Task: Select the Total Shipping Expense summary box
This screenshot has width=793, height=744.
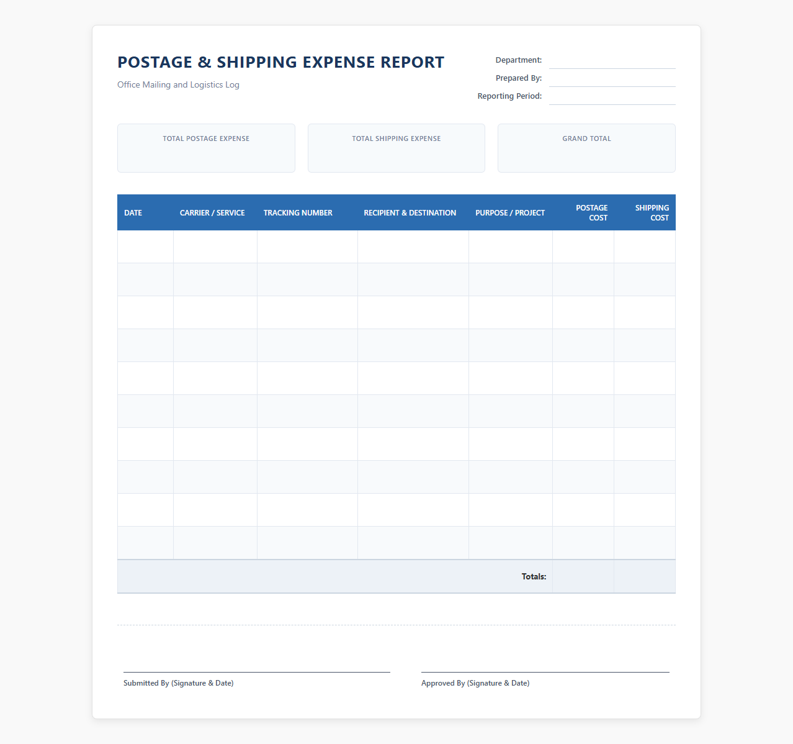Action: (x=396, y=148)
